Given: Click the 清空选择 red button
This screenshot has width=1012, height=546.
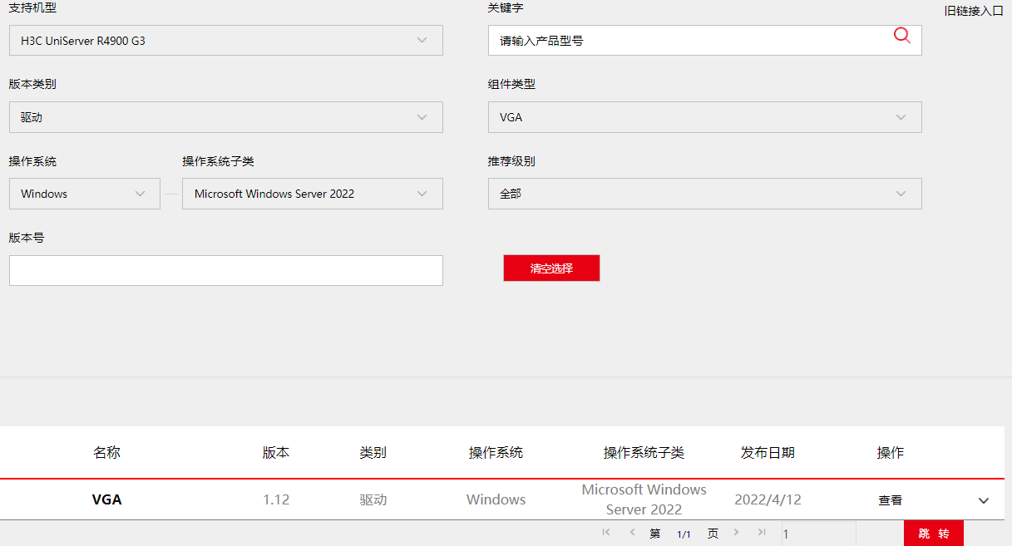Looking at the screenshot, I should click(x=551, y=268).
